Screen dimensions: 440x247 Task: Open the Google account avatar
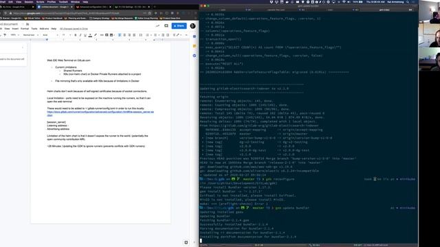tap(192, 26)
